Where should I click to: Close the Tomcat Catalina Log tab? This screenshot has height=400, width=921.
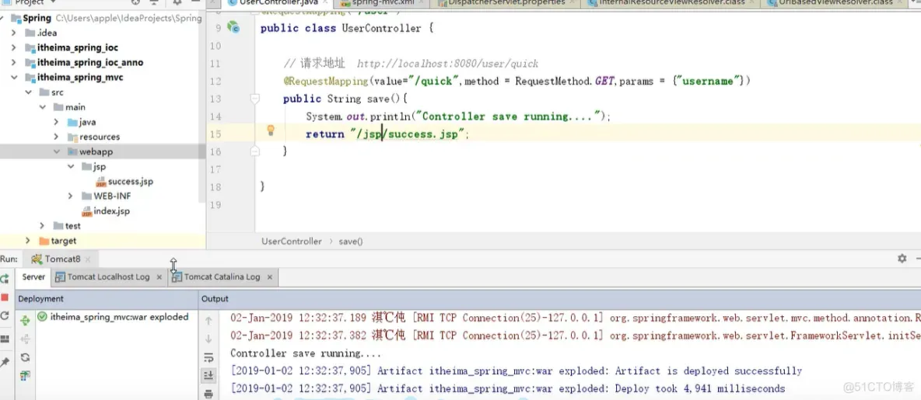(x=270, y=277)
